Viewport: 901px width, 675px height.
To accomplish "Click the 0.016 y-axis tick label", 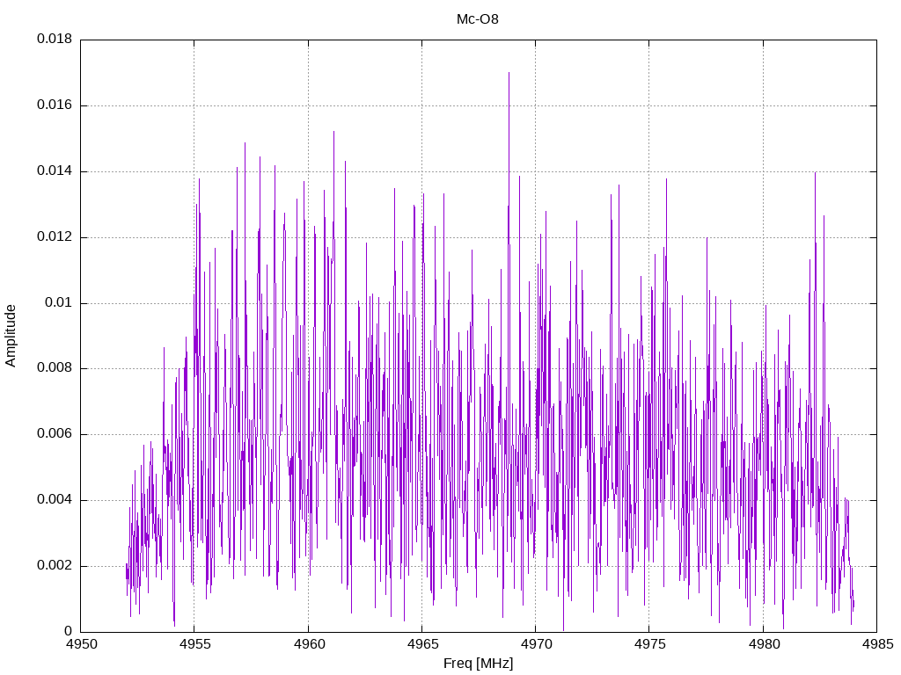I will pos(55,105).
